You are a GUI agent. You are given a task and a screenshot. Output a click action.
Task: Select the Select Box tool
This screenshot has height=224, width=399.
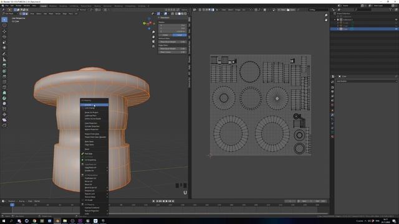pyautogui.click(x=4, y=19)
